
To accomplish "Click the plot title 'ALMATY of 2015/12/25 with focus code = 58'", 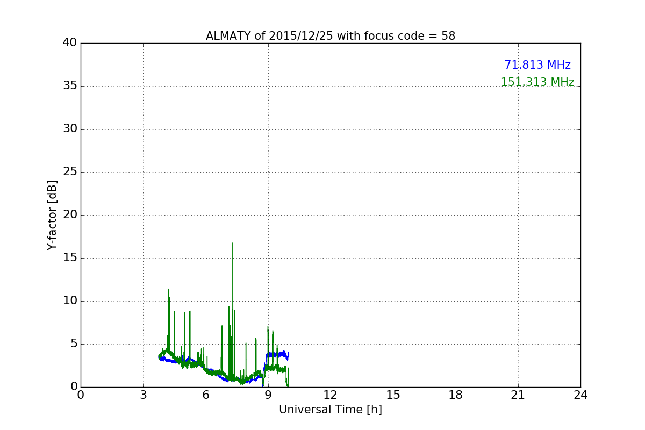I will (x=331, y=36).
